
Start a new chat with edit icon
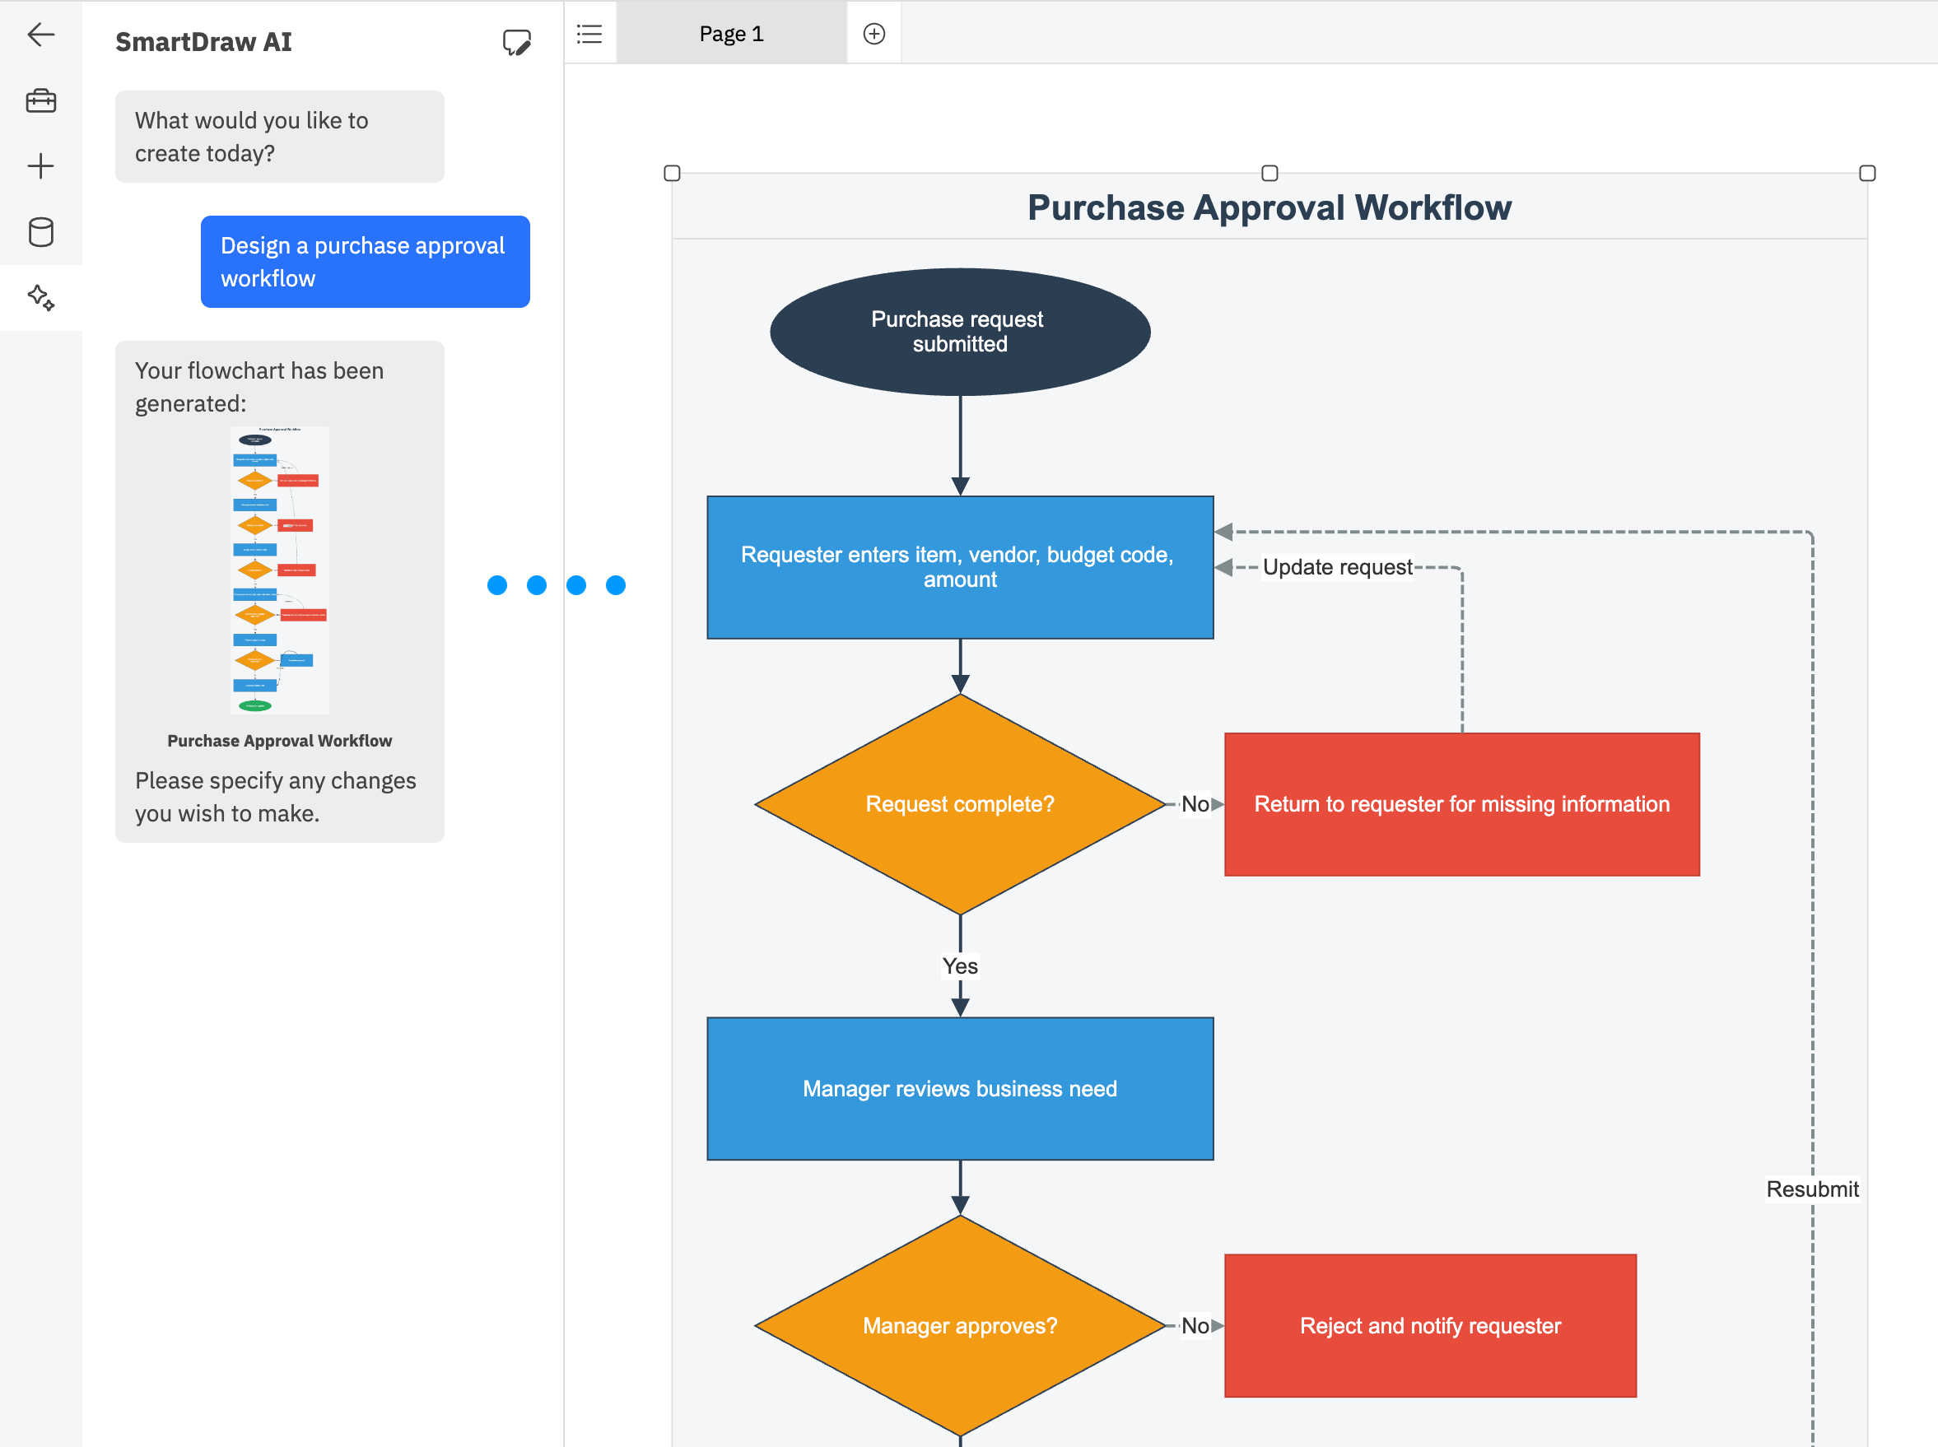point(517,42)
